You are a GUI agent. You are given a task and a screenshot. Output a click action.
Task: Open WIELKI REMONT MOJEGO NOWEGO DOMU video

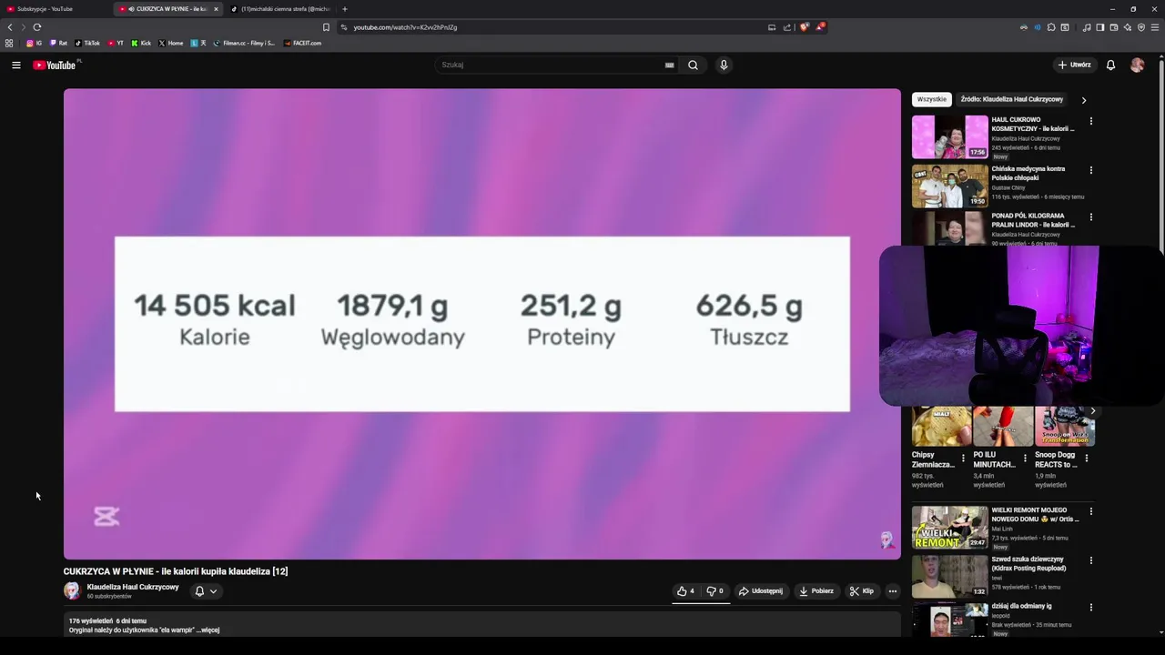point(950,527)
